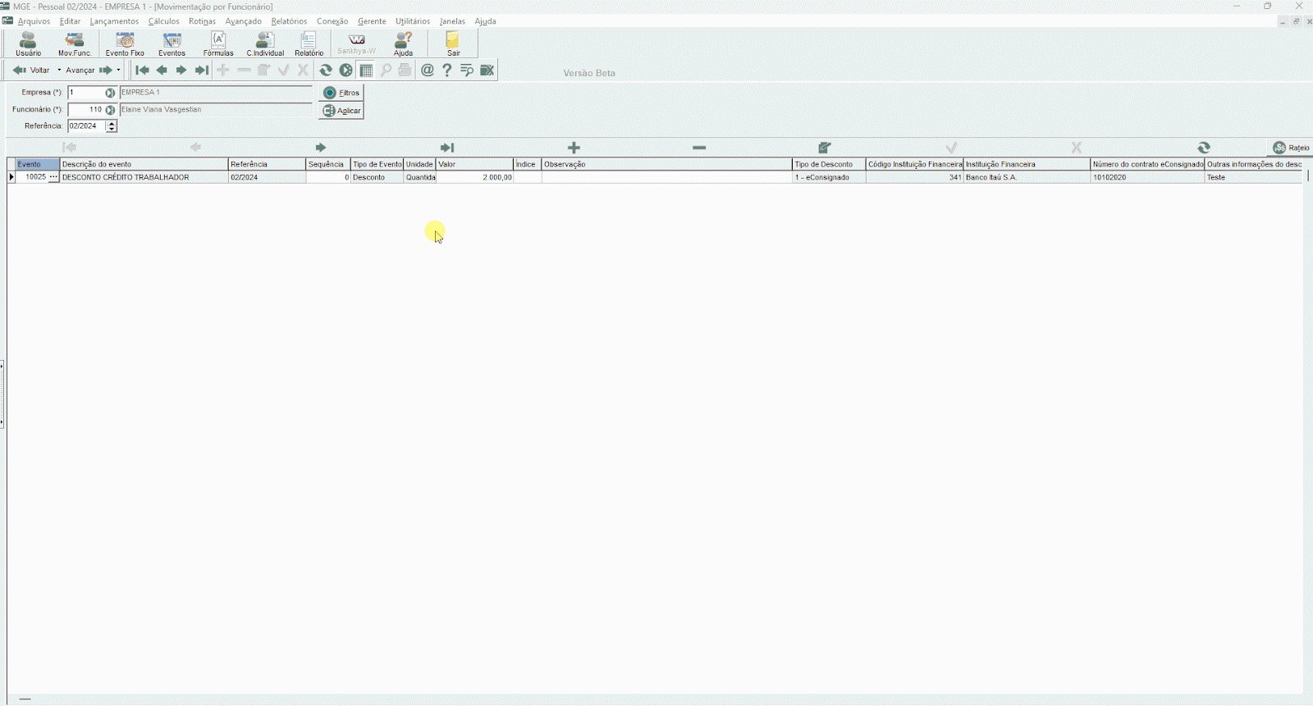Refresh data using main toolbar refresh icon

click(326, 71)
